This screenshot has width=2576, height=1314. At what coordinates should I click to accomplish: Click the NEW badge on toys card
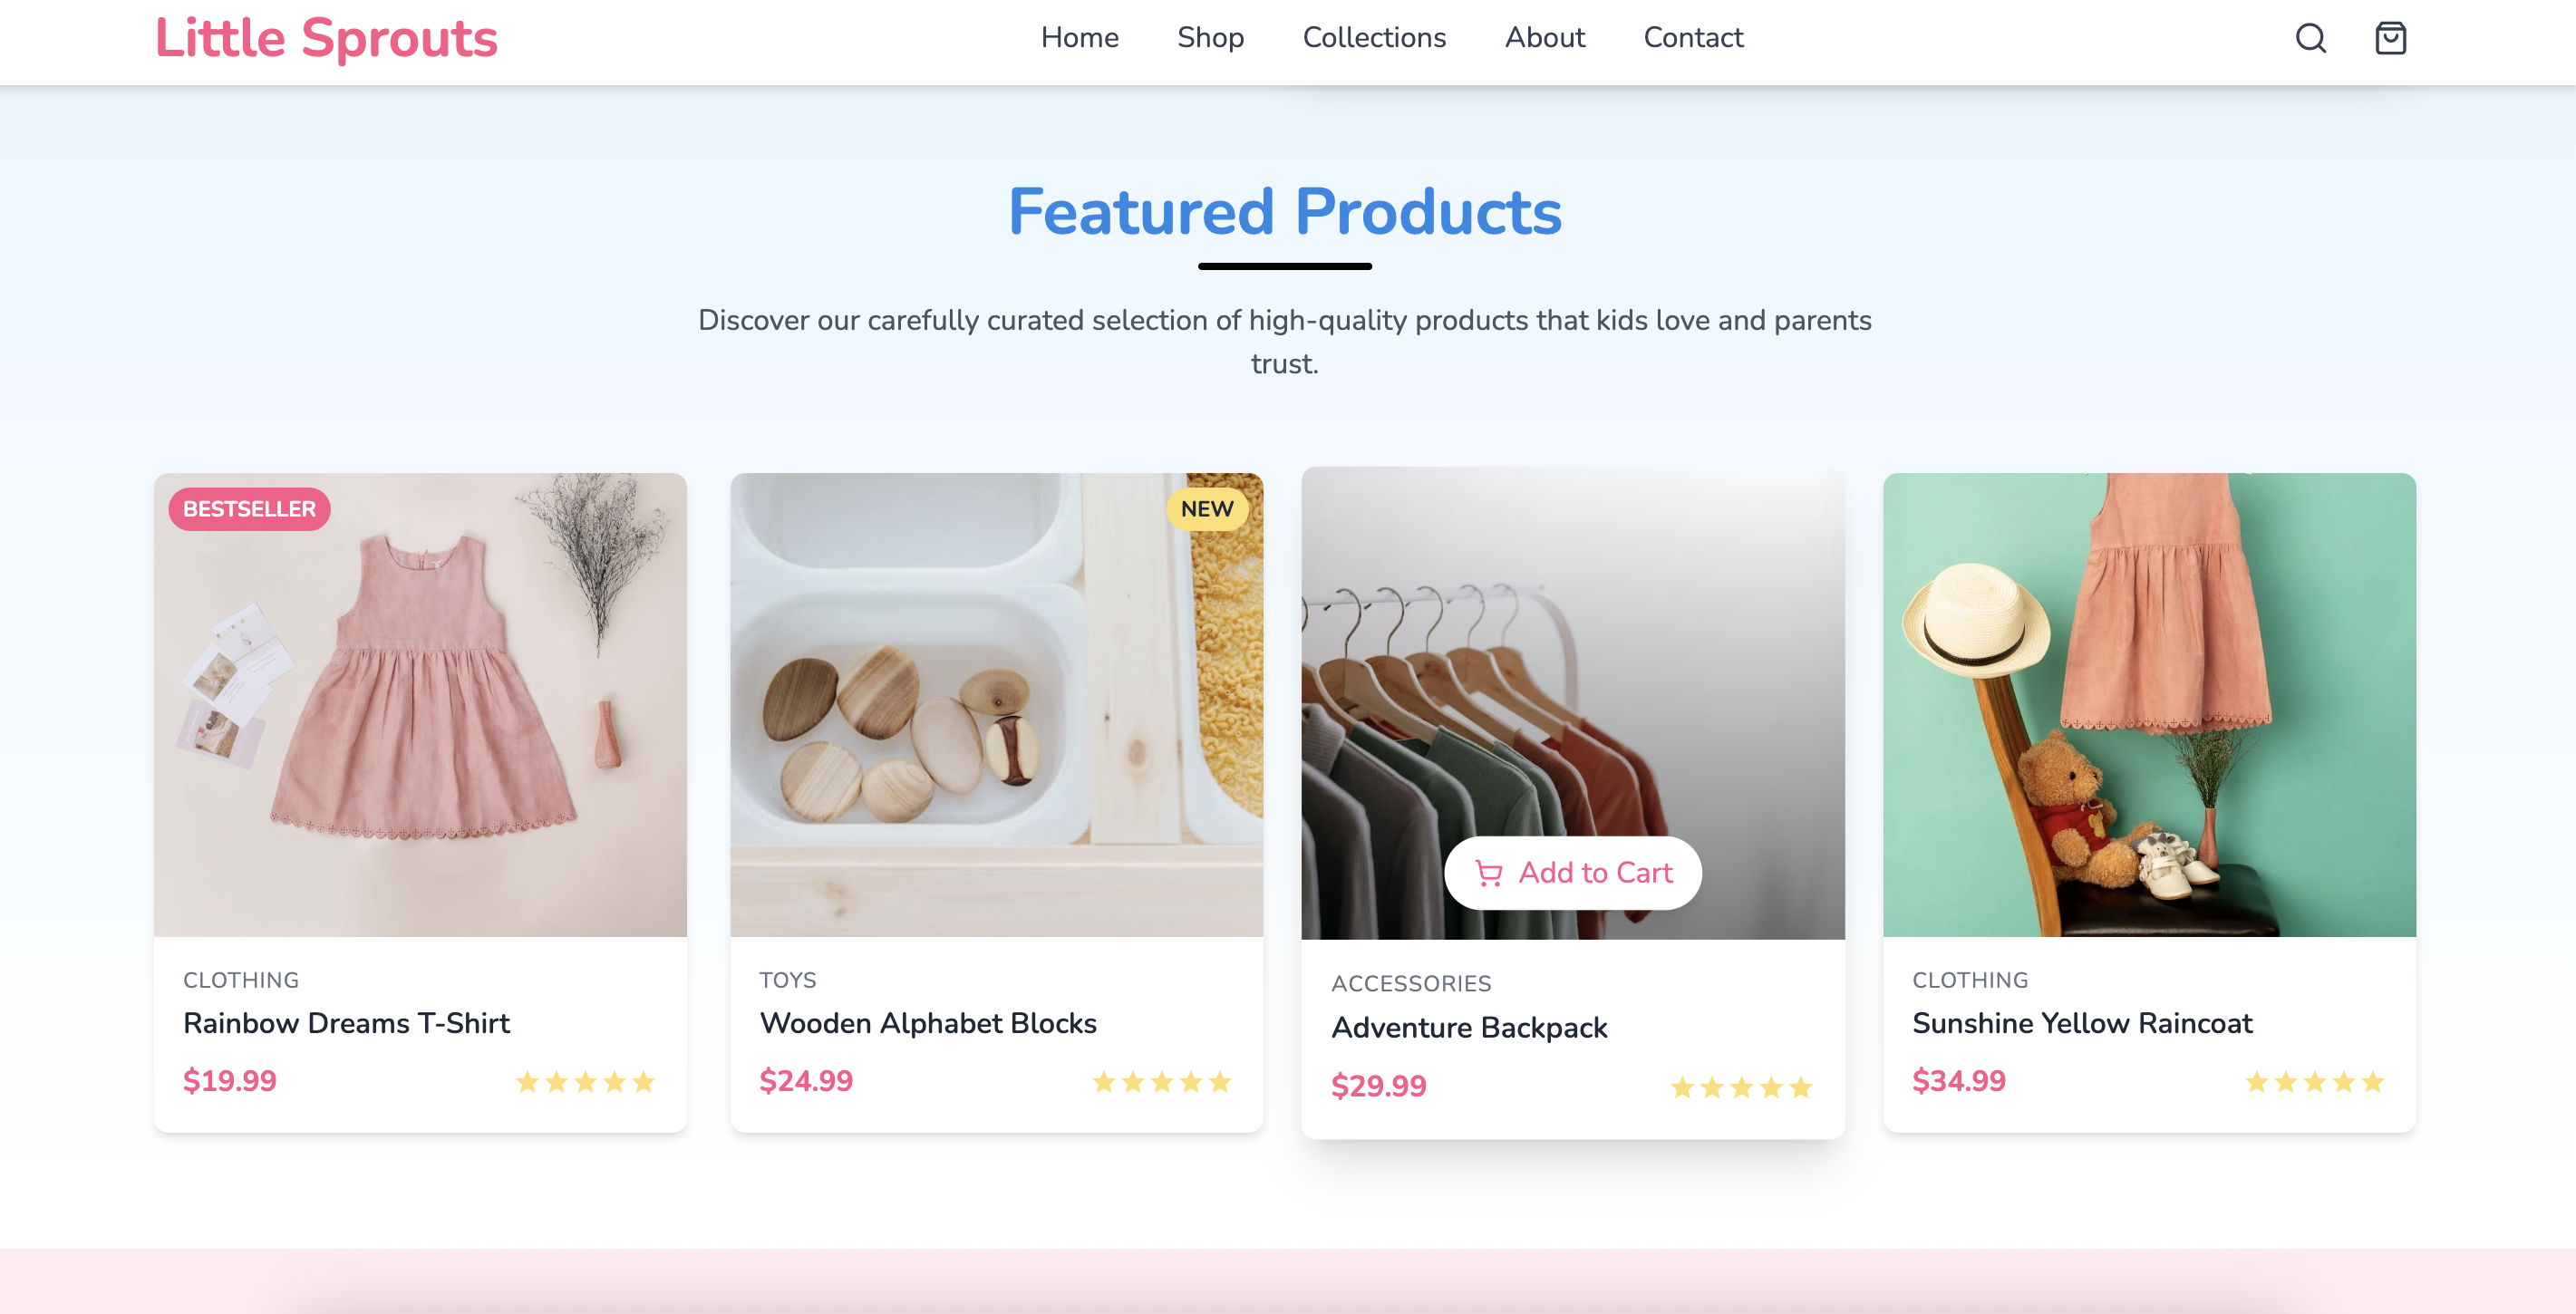(x=1206, y=509)
